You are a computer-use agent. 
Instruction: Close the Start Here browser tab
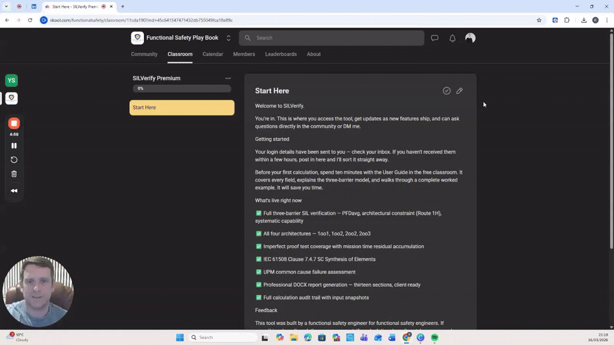point(111,6)
